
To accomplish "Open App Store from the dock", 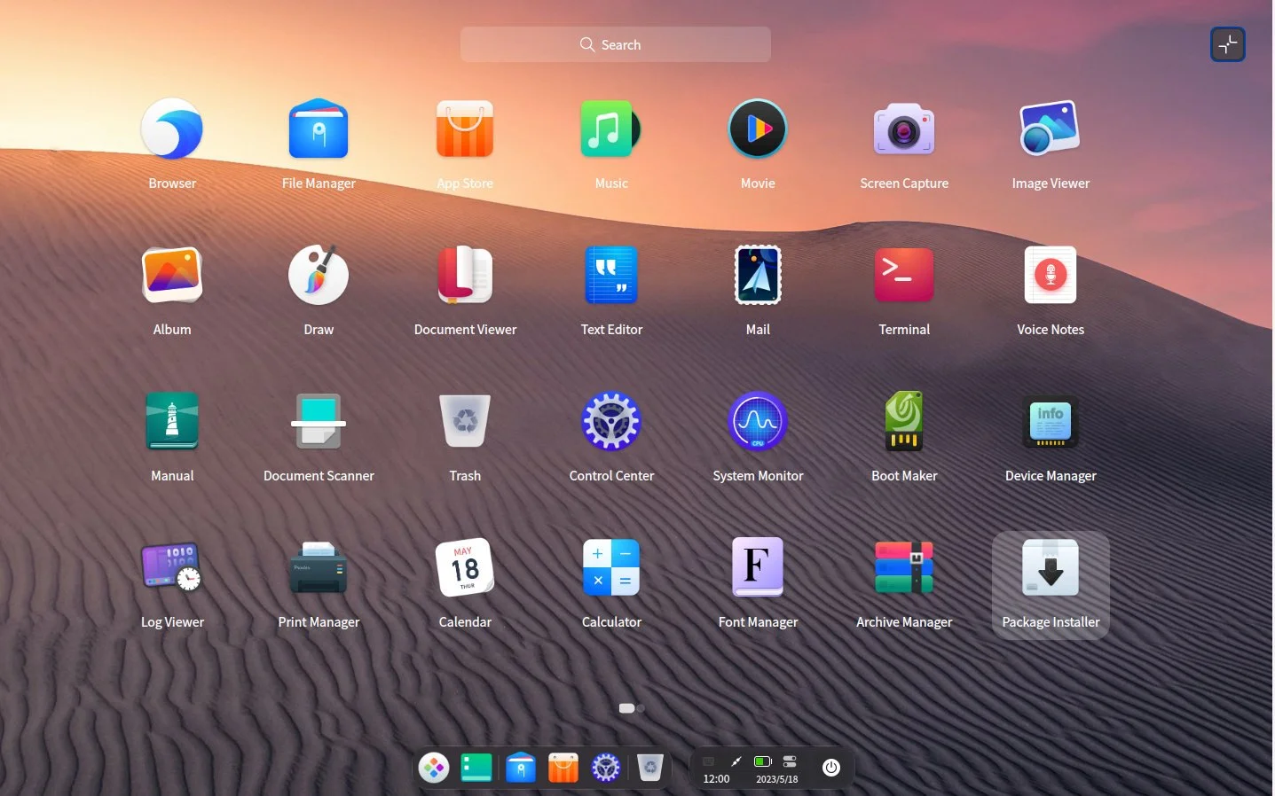I will click(x=563, y=768).
